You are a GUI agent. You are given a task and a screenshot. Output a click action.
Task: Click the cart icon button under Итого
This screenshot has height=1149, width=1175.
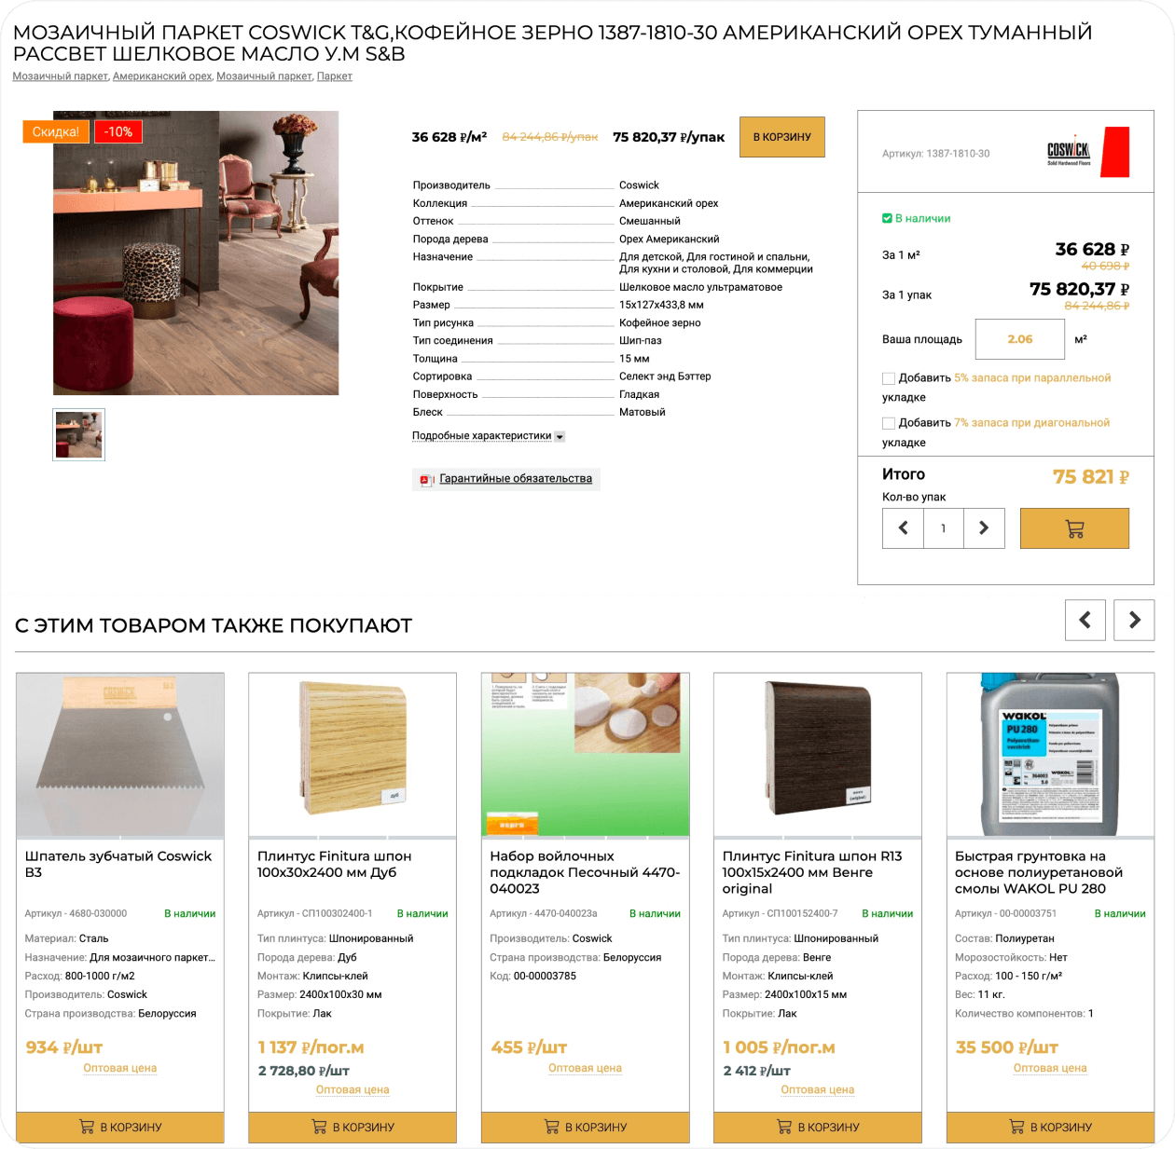(1074, 528)
